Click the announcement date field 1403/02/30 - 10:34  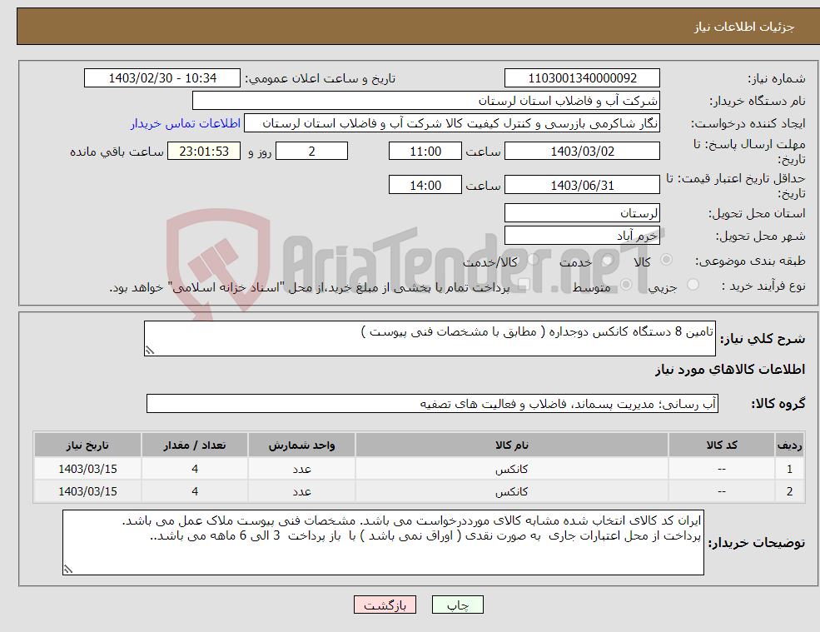tap(162, 78)
